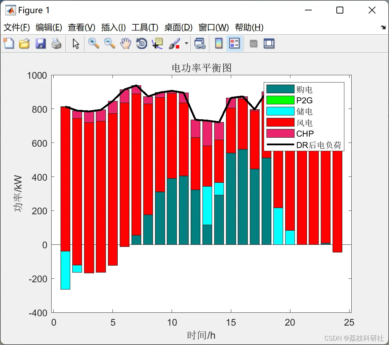Activate the Zoom In magnifier

click(93, 43)
